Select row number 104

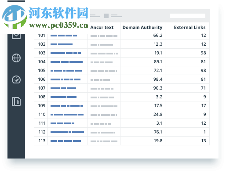click(x=42, y=62)
